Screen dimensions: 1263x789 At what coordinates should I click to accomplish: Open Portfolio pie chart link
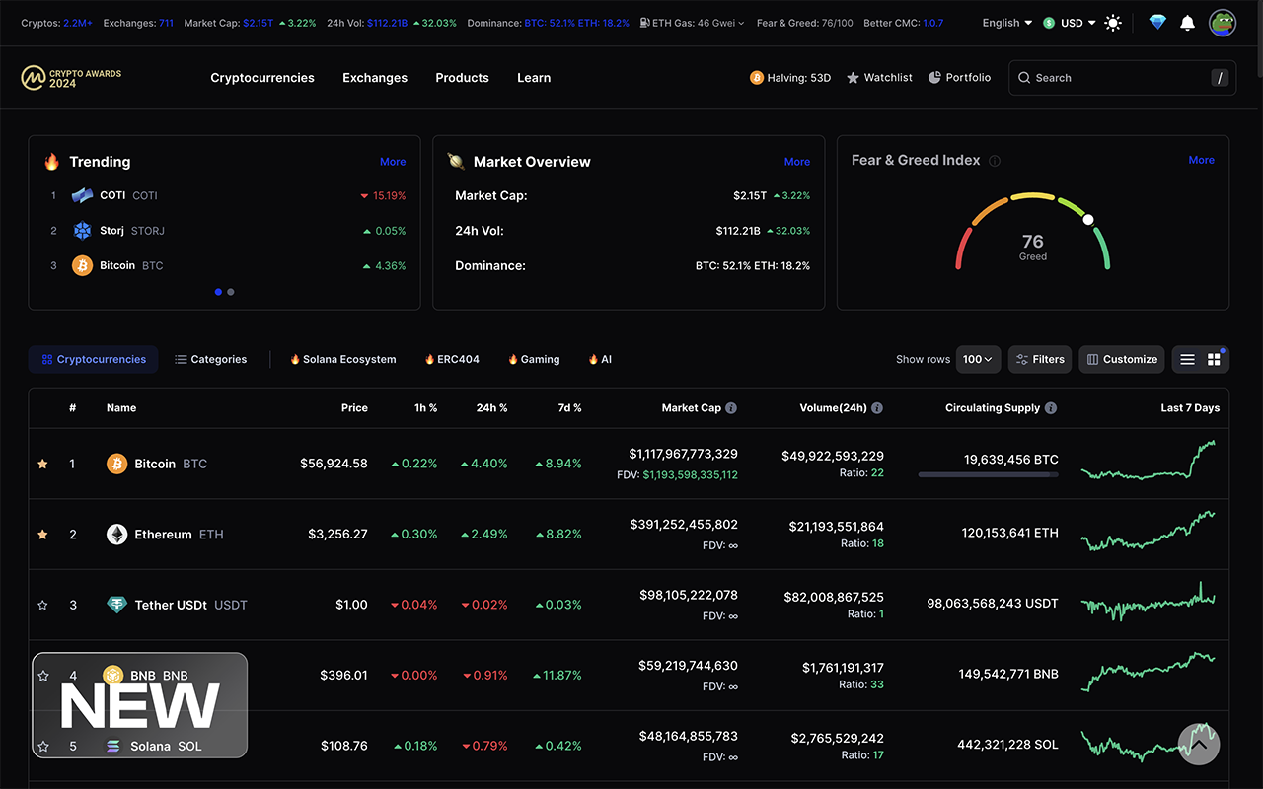coord(959,78)
